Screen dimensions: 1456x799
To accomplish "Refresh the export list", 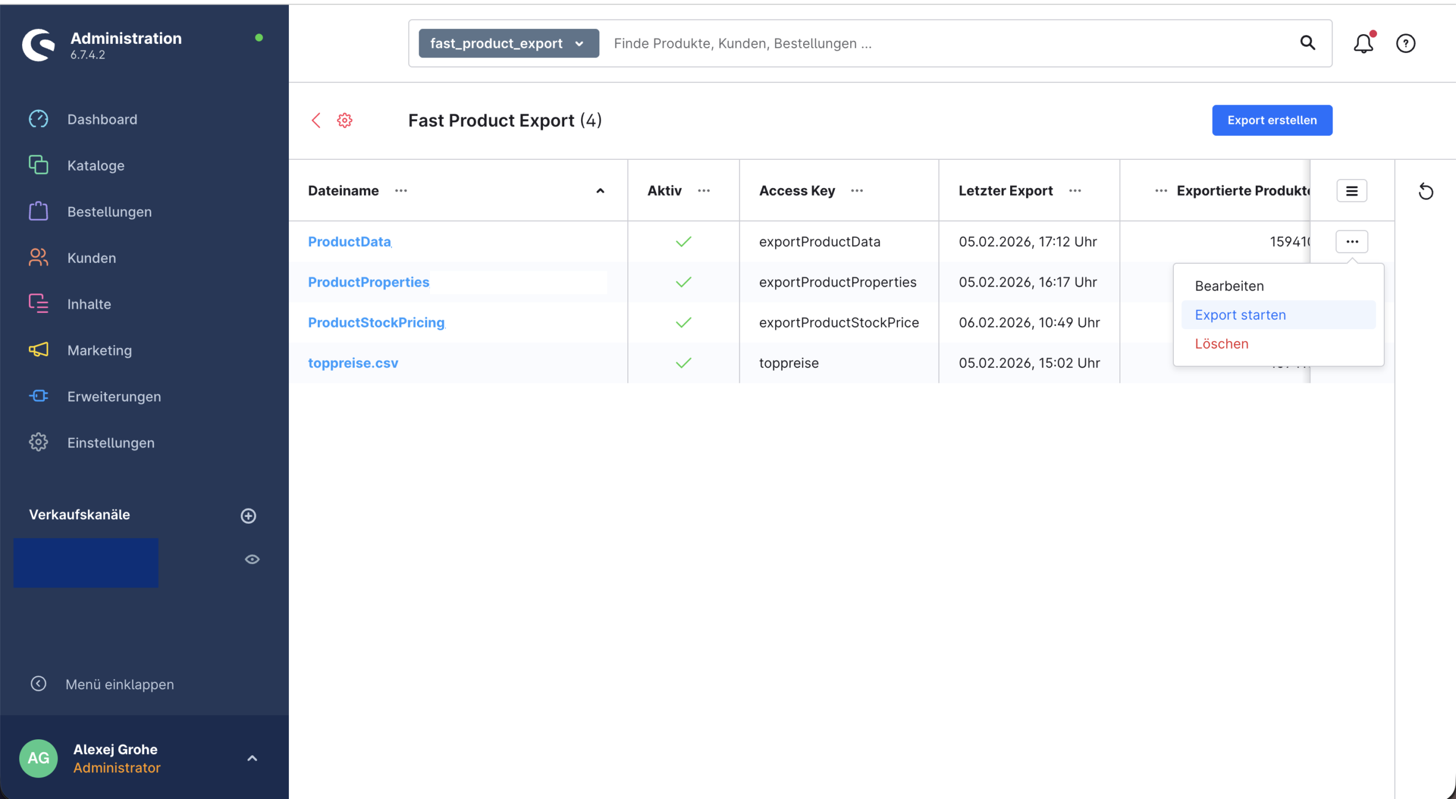I will tap(1425, 192).
